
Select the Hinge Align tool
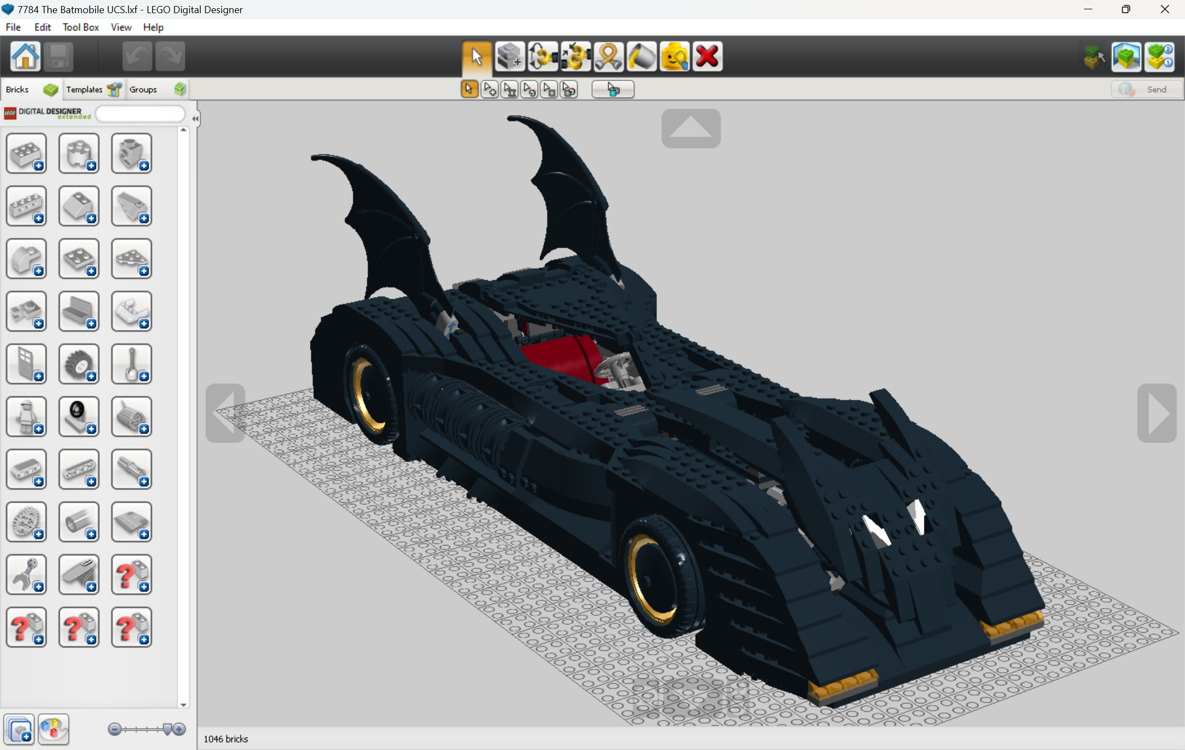575,56
